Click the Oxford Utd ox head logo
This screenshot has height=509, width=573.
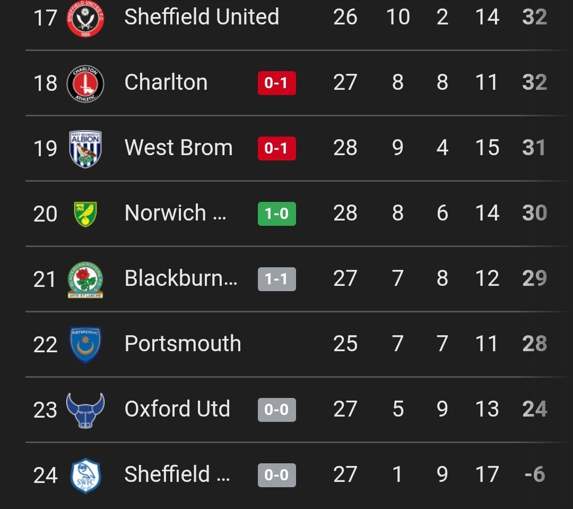click(85, 410)
